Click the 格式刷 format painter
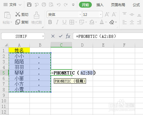This screenshot has height=115, width=143. 37,18
